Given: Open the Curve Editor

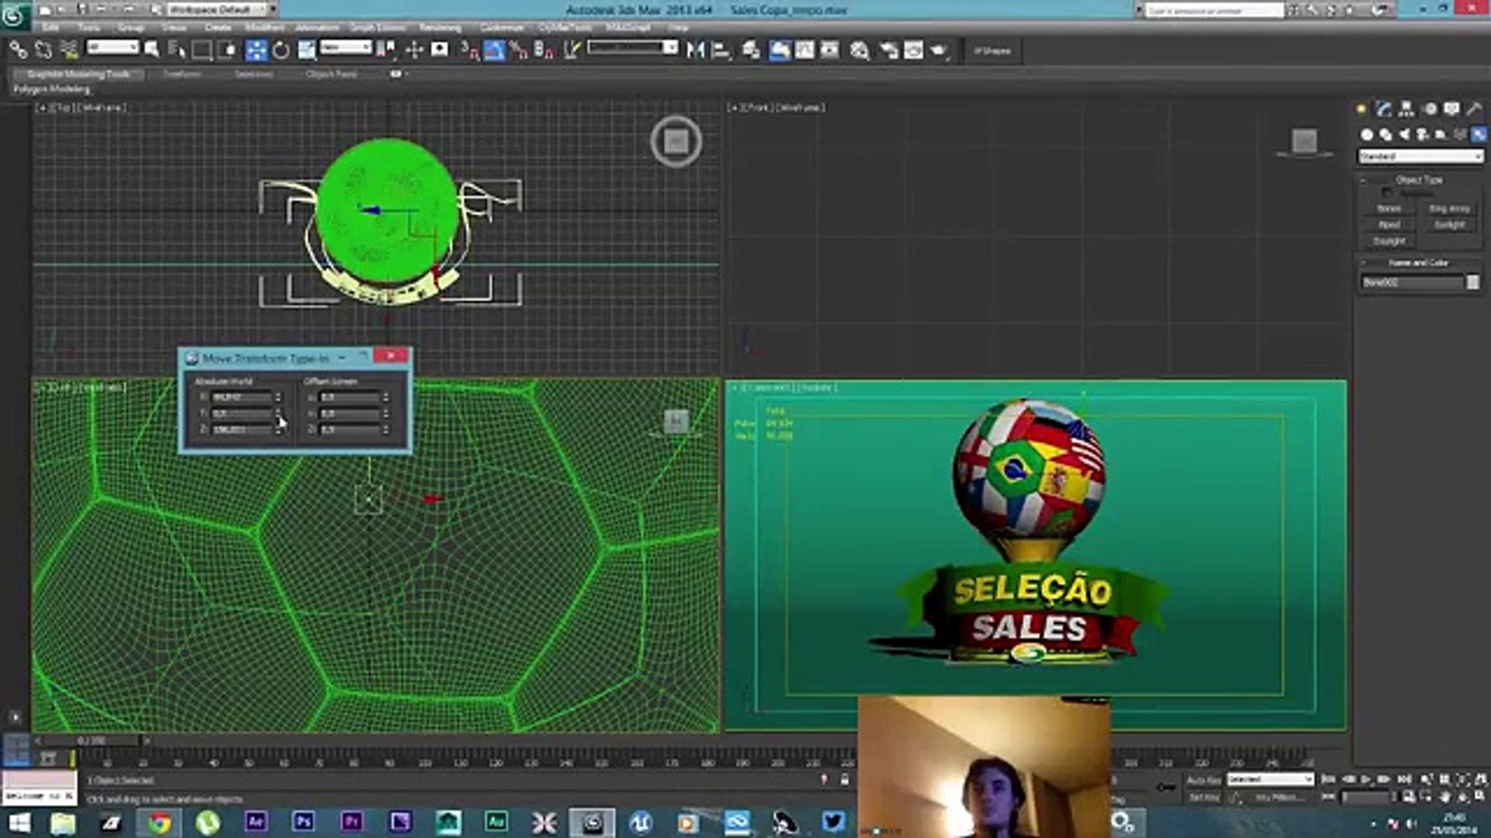Looking at the screenshot, I should [805, 50].
